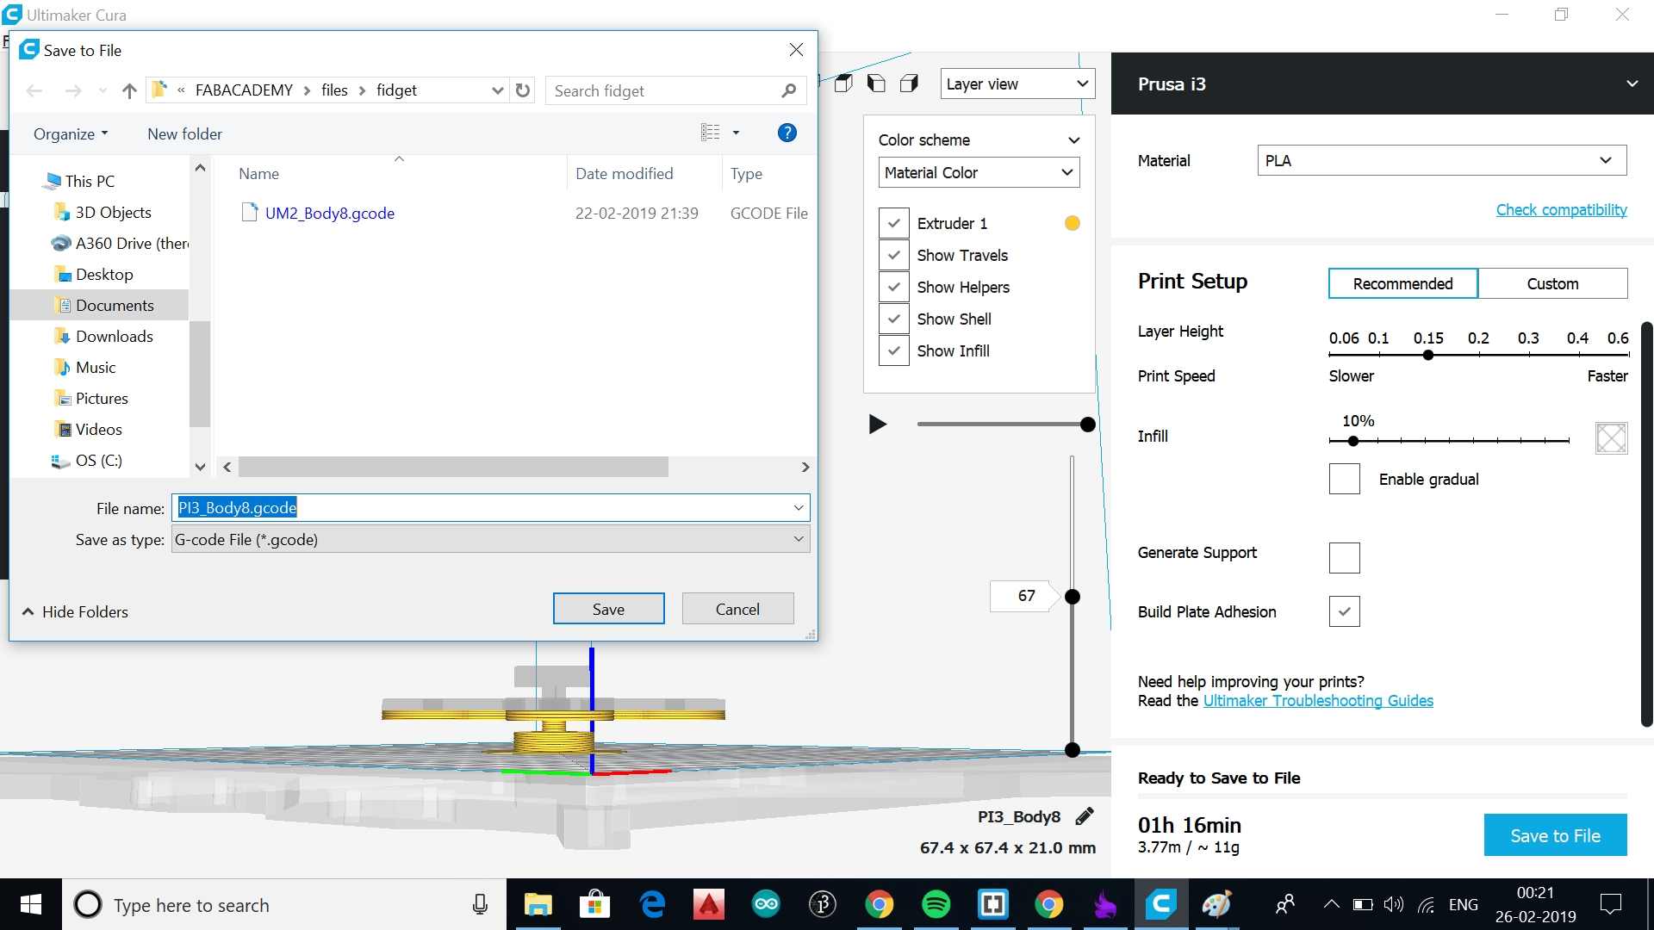Open Spotify from the taskbar
This screenshot has width=1654, height=930.
click(x=936, y=904)
